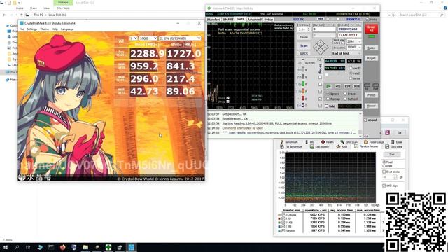Select HD Tune Random Access tab

click(366, 146)
